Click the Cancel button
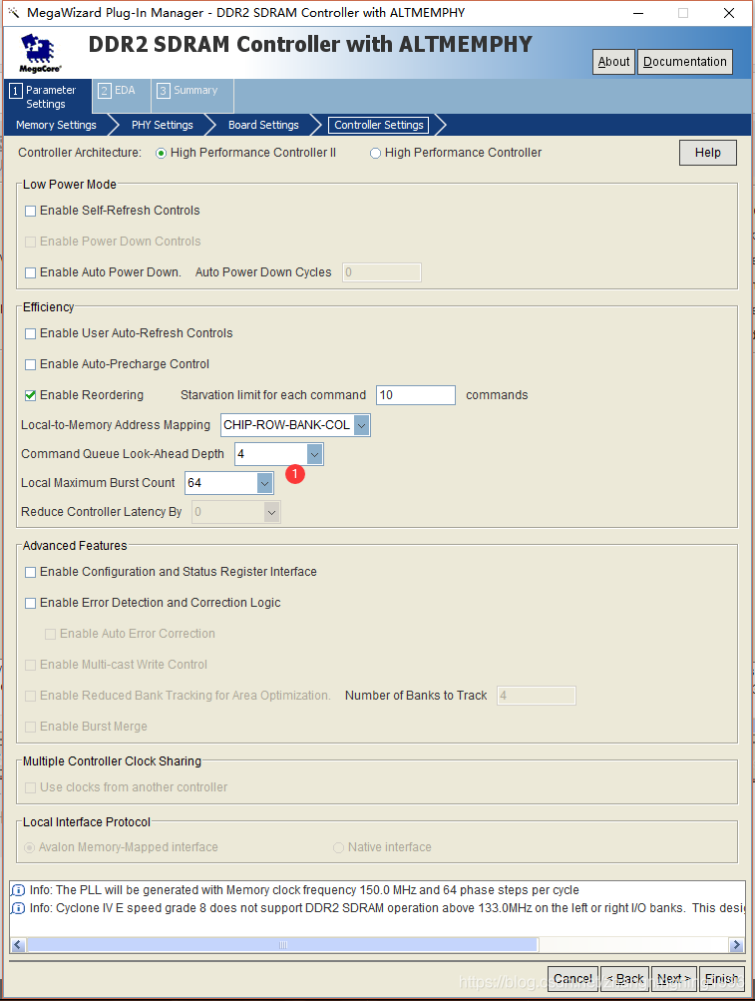This screenshot has width=755, height=1001. click(x=572, y=979)
